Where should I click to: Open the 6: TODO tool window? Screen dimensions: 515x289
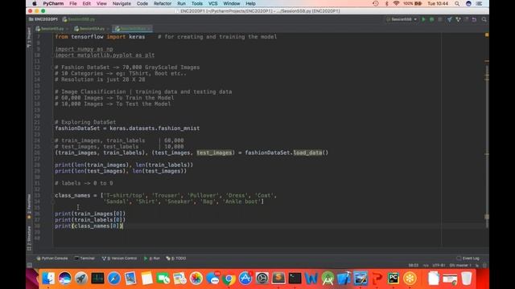[176, 258]
